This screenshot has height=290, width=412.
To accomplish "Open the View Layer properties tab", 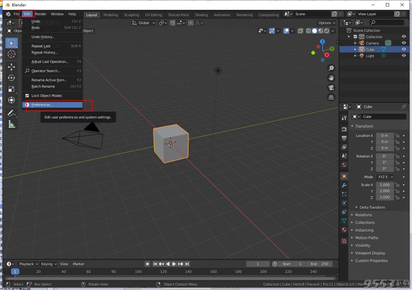I will pyautogui.click(x=344, y=147).
